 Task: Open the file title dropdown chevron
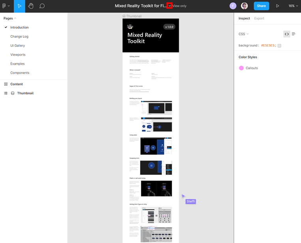pos(170,6)
